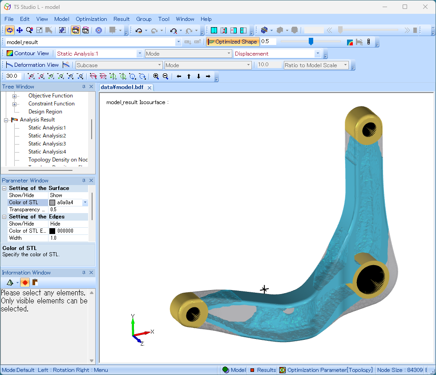The image size is (436, 375).
Task: Open the Static Analysis:1 dropdown
Action: pyautogui.click(x=140, y=53)
